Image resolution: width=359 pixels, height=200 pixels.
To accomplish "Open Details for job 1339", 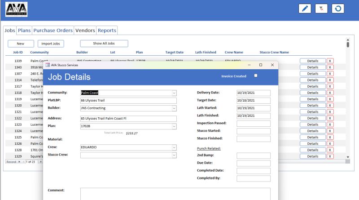I will tap(313, 61).
